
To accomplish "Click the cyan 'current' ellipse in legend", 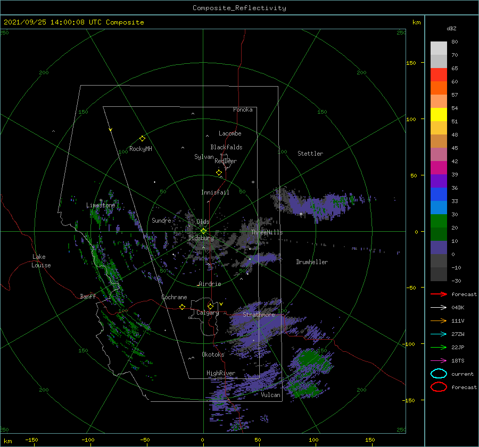I will pyautogui.click(x=439, y=374).
